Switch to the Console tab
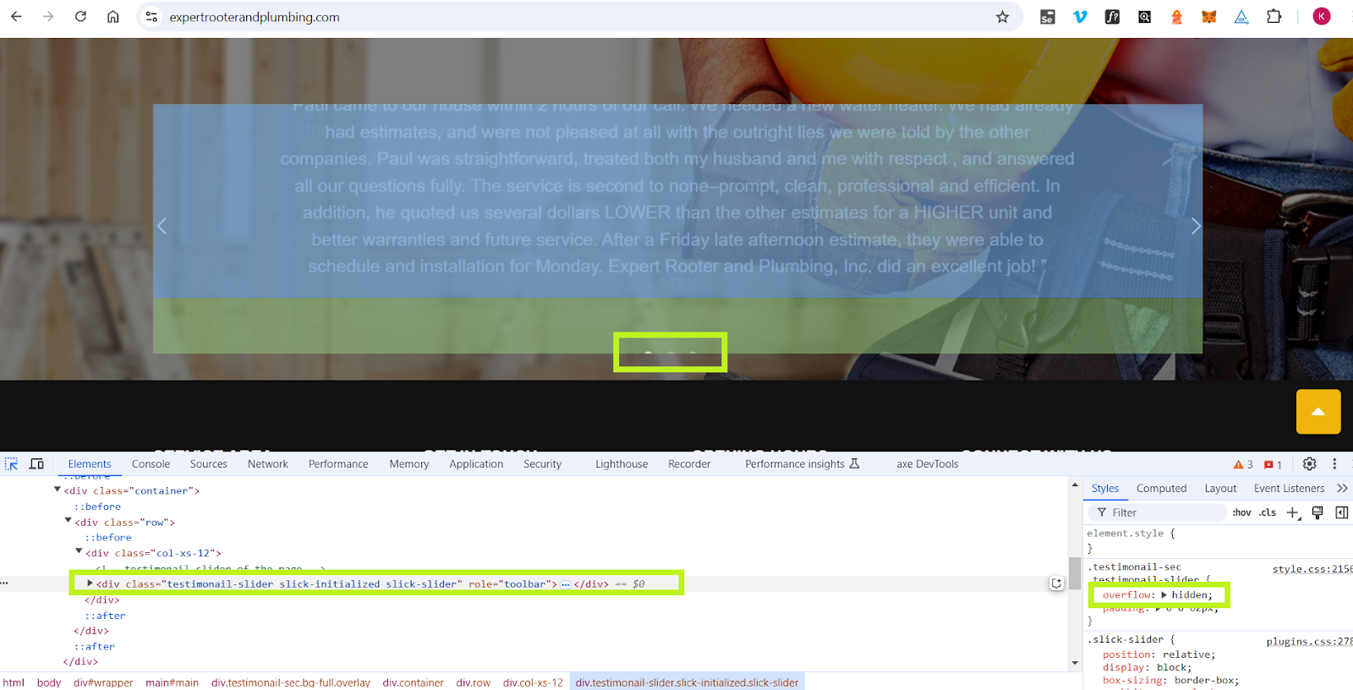The height and width of the screenshot is (690, 1353). point(151,463)
